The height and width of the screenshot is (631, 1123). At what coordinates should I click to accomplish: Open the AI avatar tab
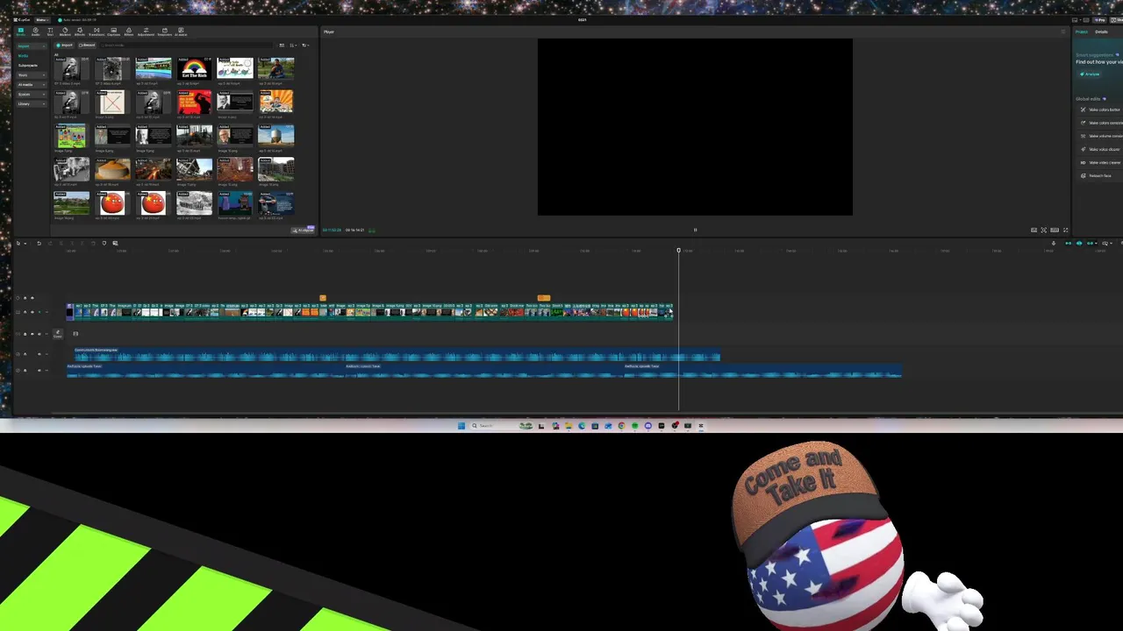pyautogui.click(x=181, y=32)
